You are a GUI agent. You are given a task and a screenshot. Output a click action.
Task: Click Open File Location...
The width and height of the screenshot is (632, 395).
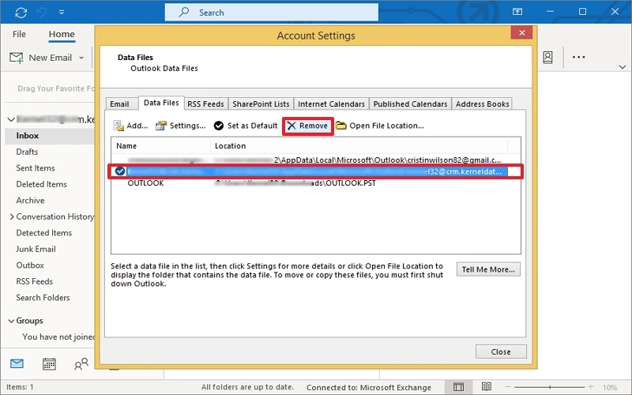pos(380,126)
